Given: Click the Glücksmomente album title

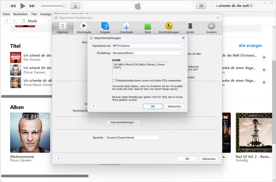Looking at the screenshot, I should click(x=22, y=157).
